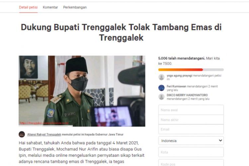Switch to the Komentar tab
Image resolution: width=249 pixels, height=166 pixels.
[x=50, y=7]
